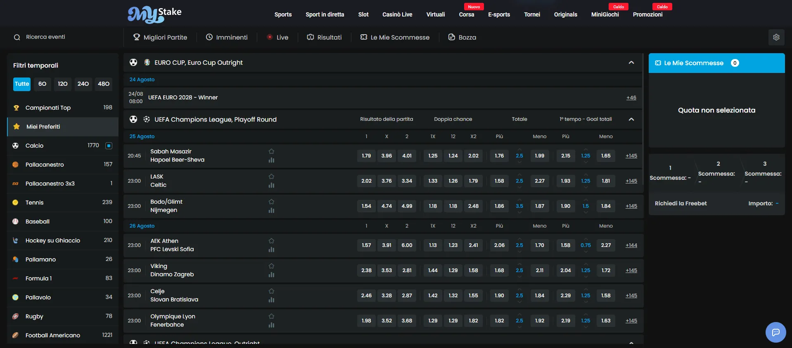
Task: Open the Bozza draft tab
Action: pyautogui.click(x=462, y=37)
